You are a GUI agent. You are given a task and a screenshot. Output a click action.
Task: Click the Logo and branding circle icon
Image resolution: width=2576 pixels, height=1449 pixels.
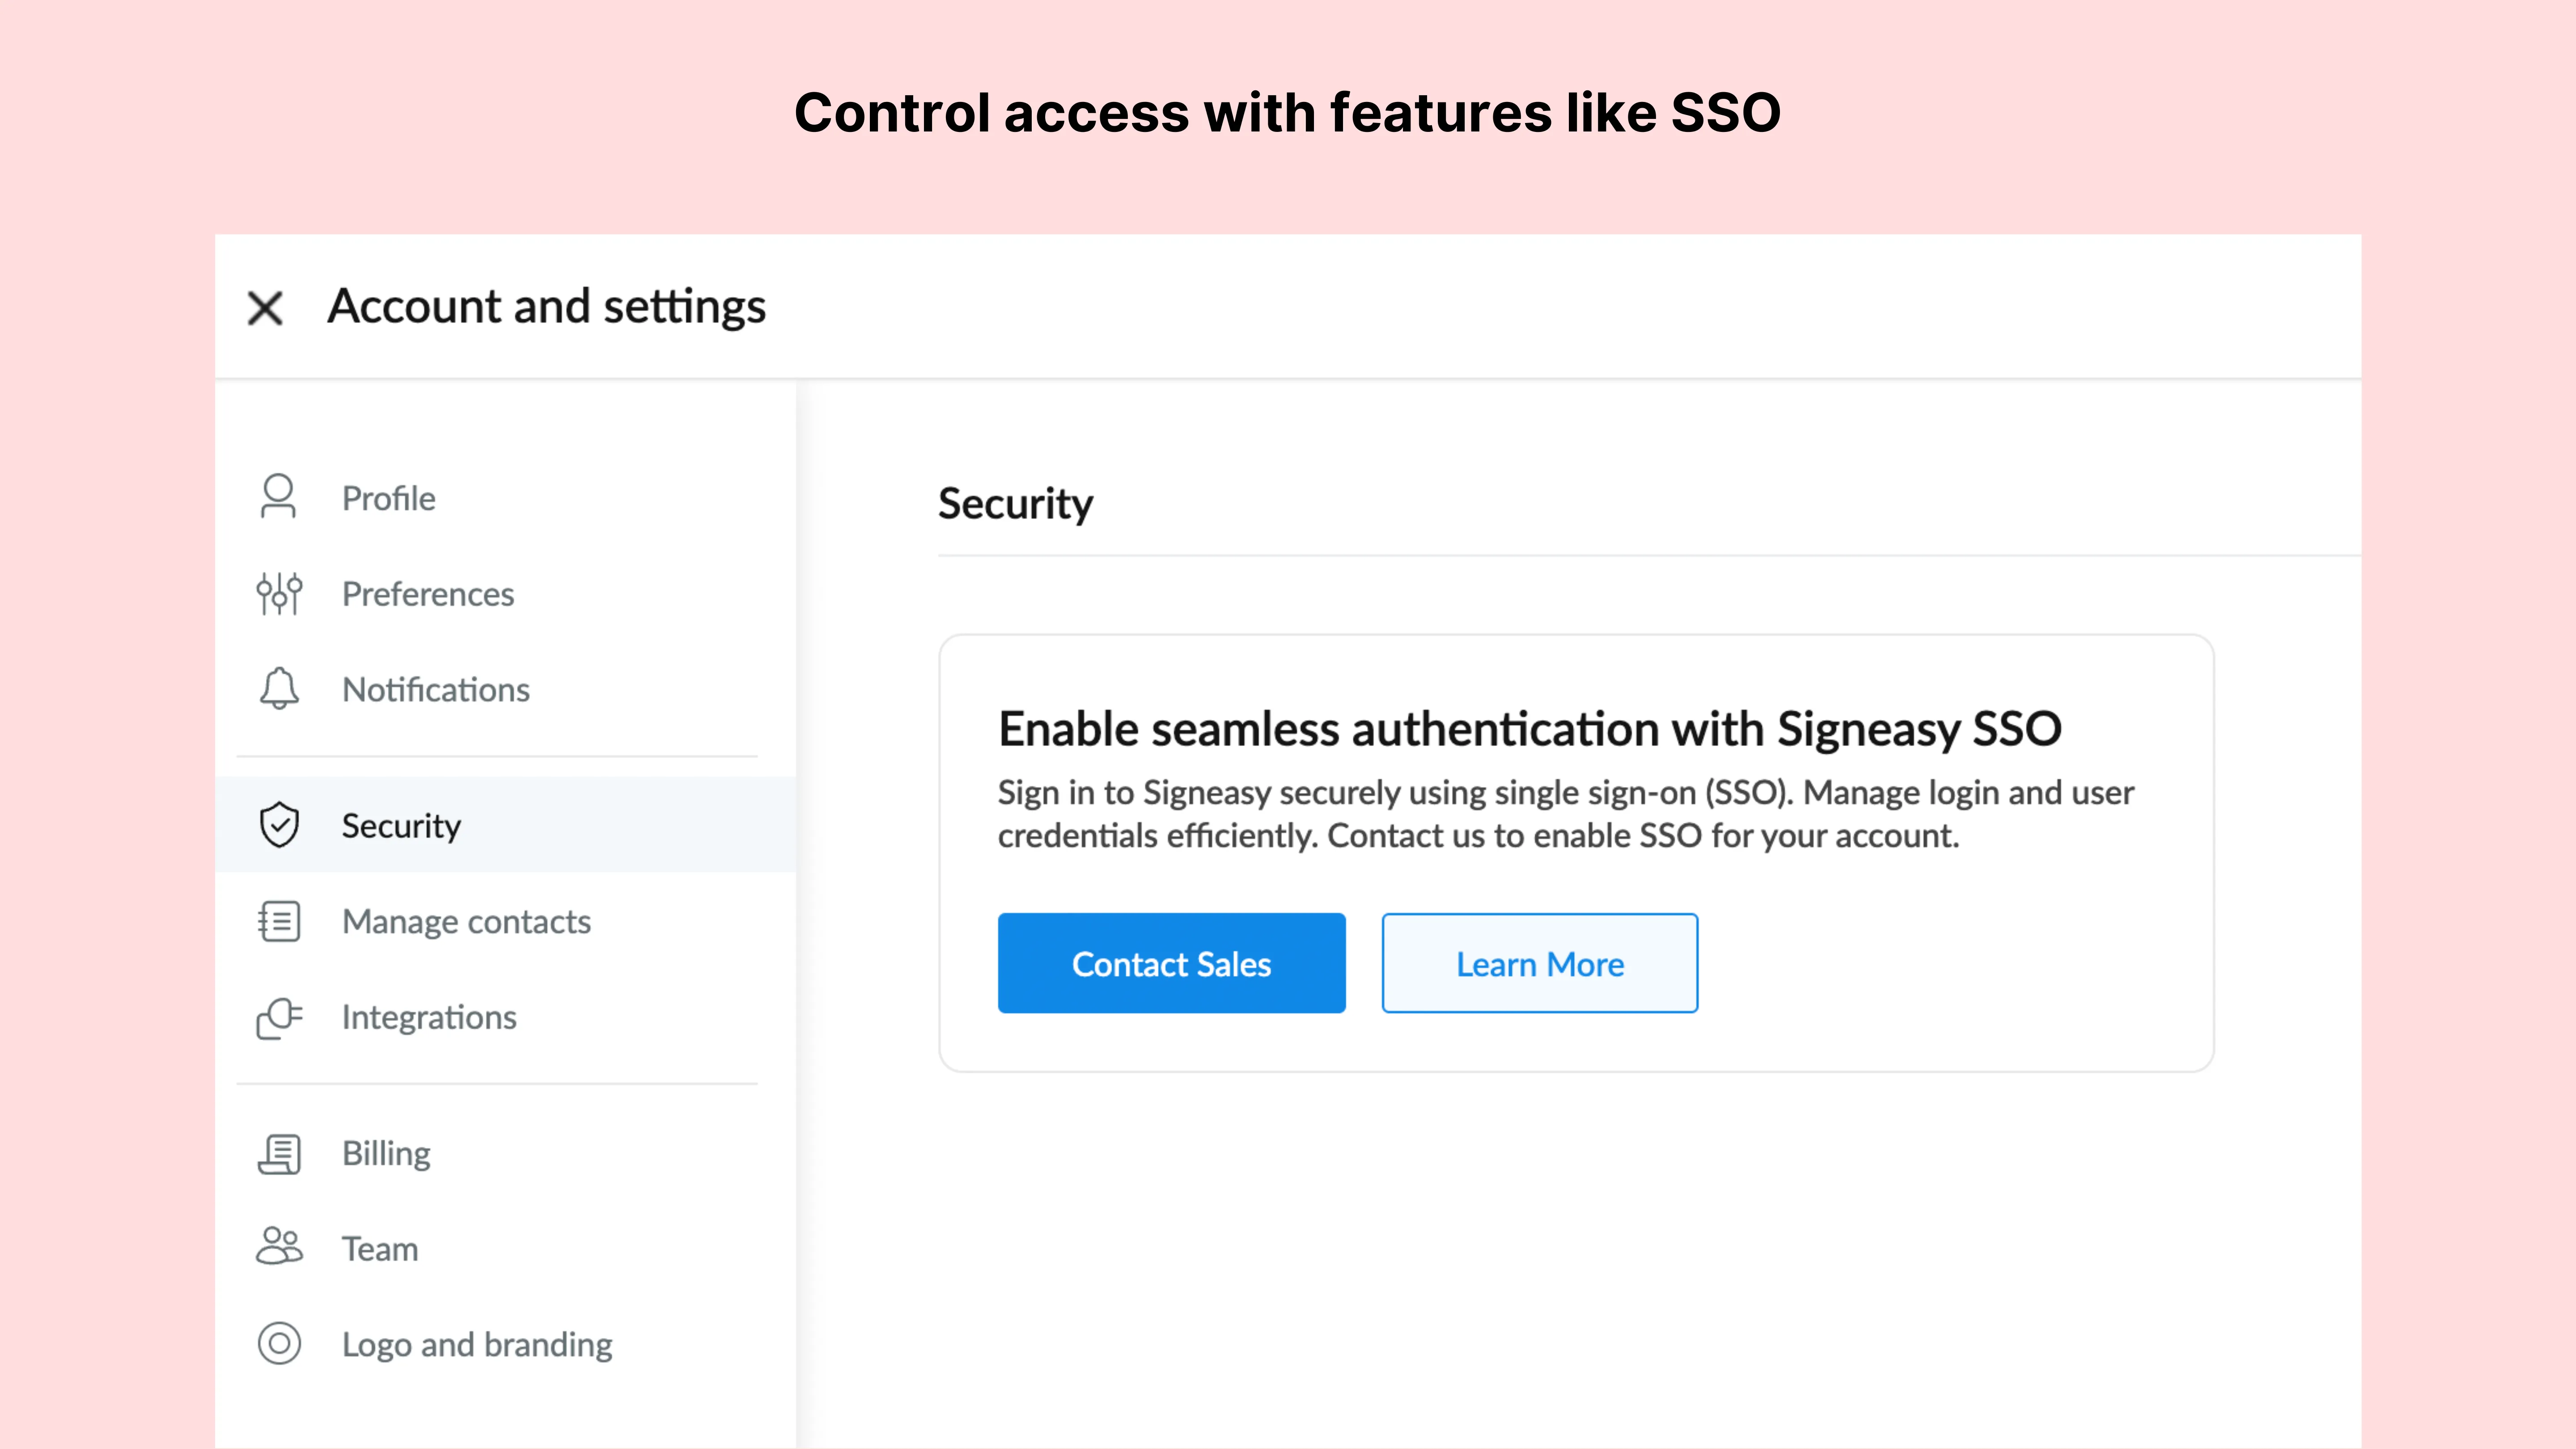click(279, 1343)
